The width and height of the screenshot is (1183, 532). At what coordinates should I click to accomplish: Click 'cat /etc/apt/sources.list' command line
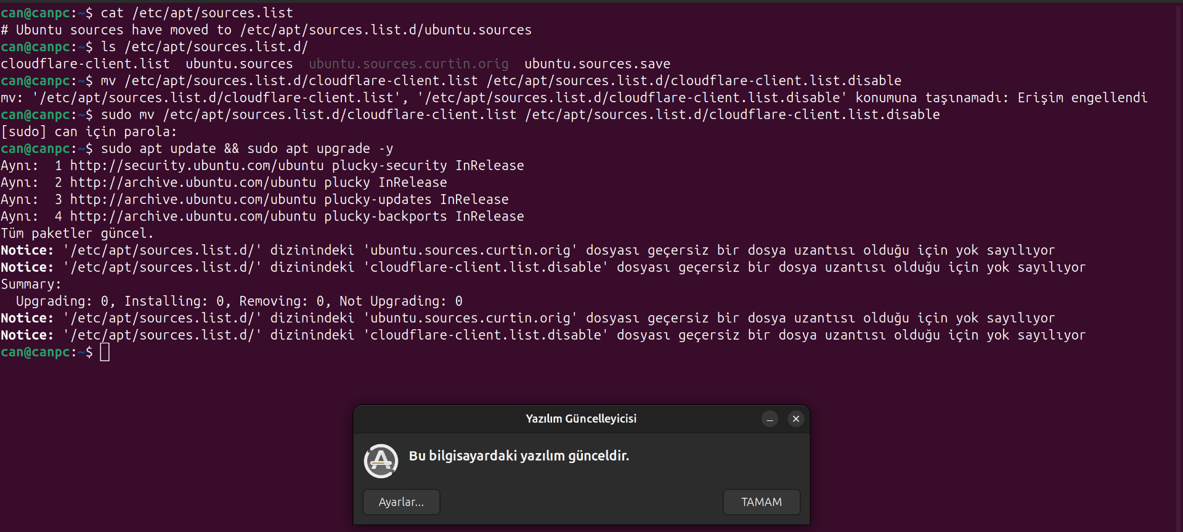click(x=197, y=13)
